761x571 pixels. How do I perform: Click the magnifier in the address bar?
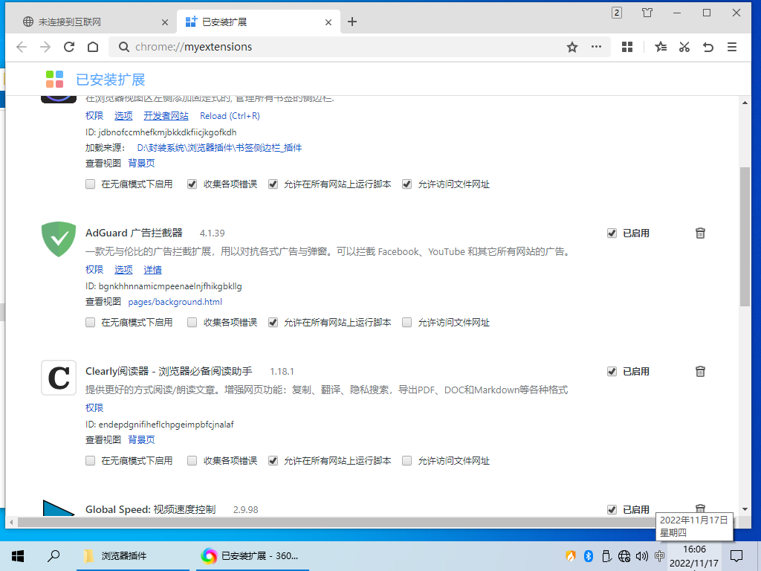pyautogui.click(x=124, y=47)
